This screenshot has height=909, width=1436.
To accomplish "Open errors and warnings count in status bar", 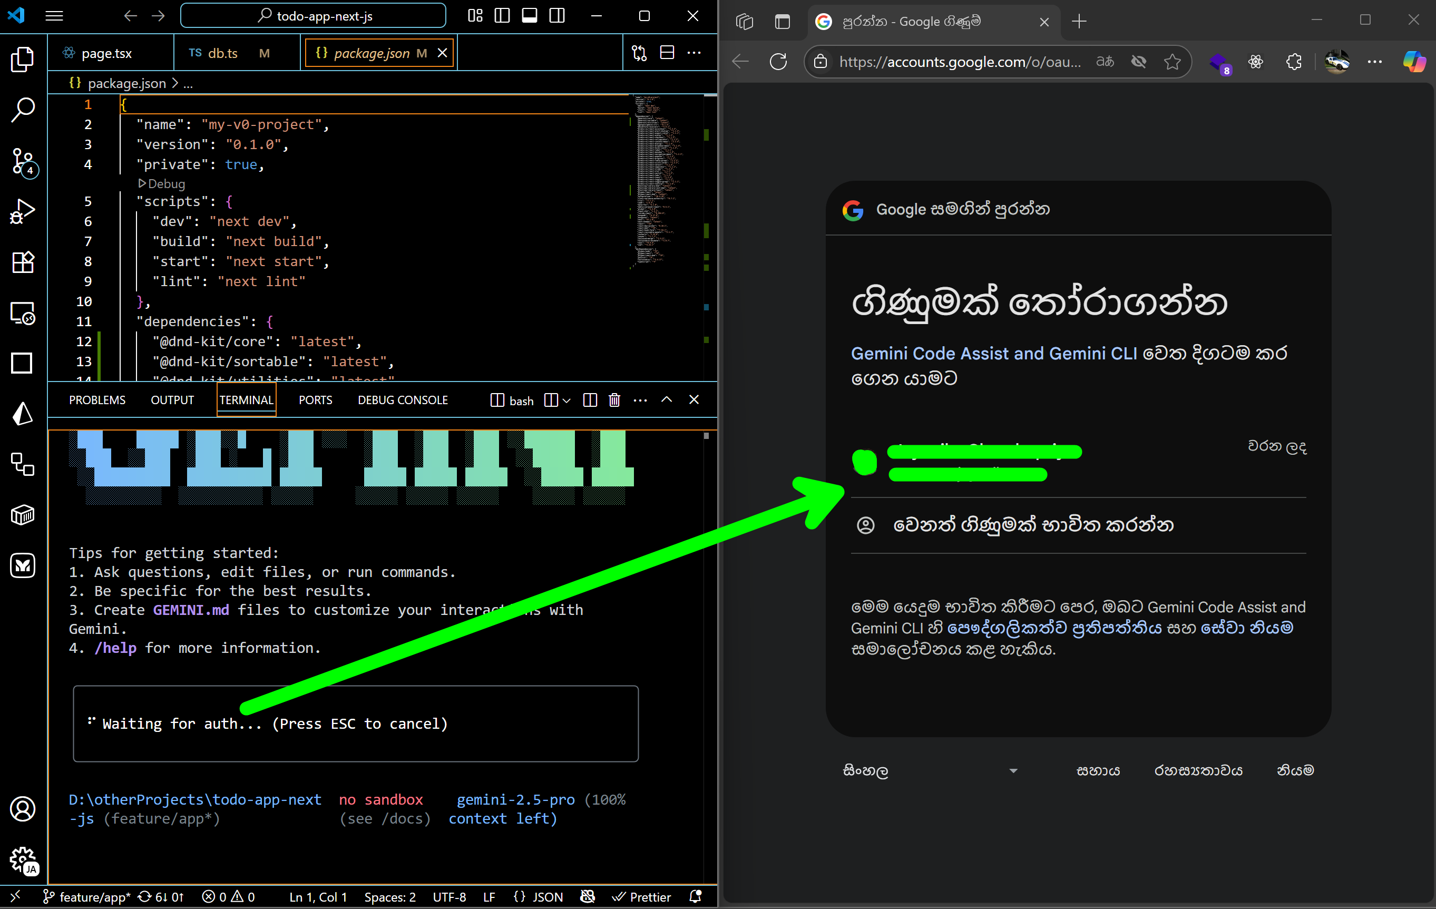I will click(x=228, y=897).
